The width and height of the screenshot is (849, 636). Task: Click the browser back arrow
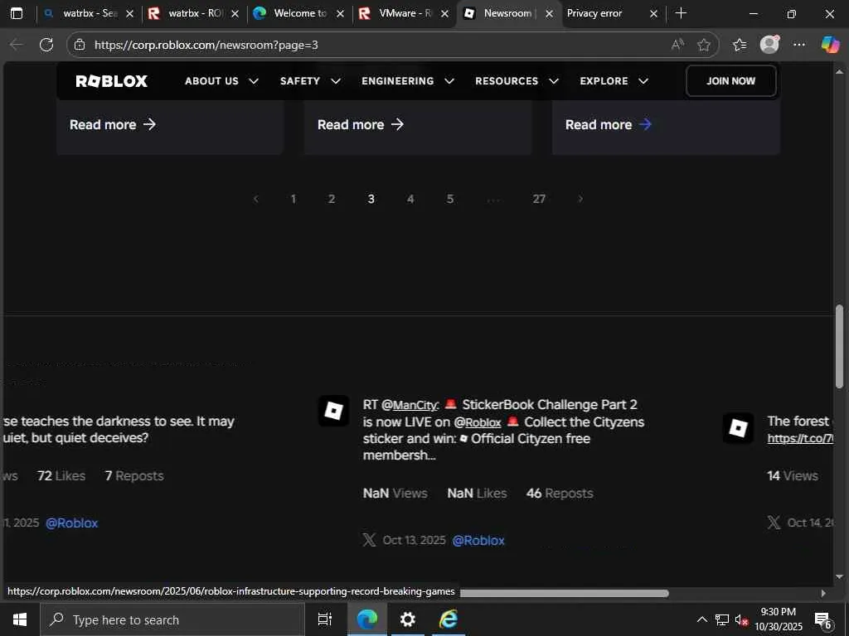pos(17,45)
